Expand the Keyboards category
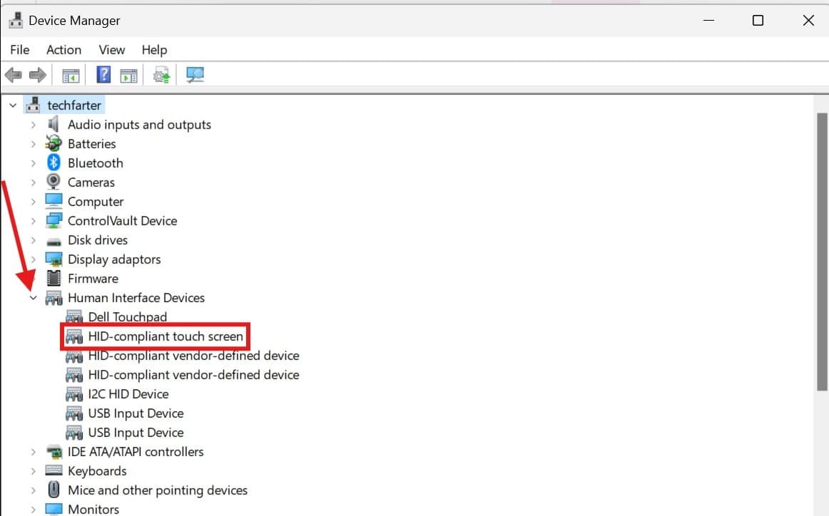 click(33, 471)
